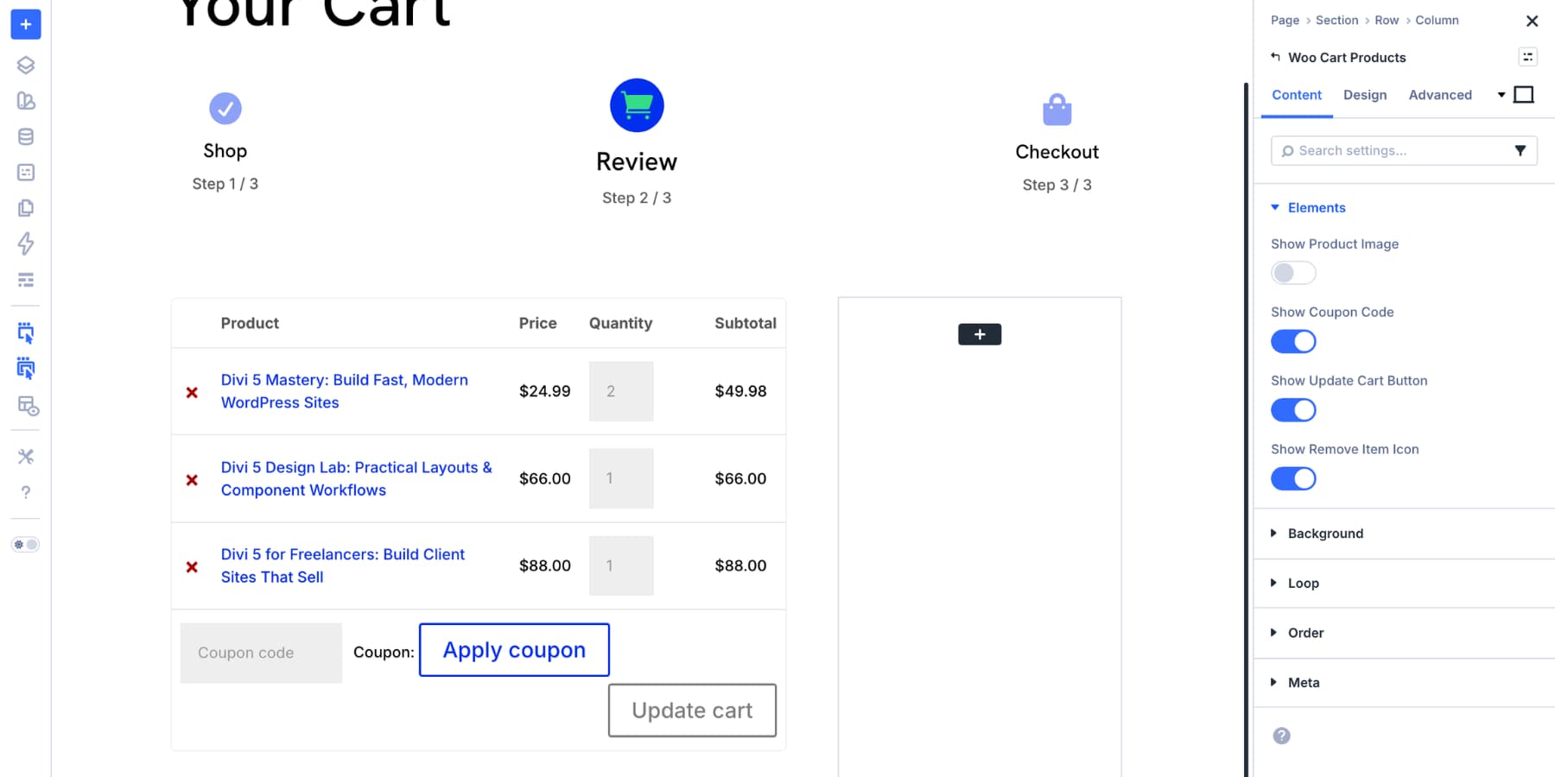This screenshot has height=777, width=1555.
Task: Click the dark plus button in empty column
Action: (x=980, y=334)
